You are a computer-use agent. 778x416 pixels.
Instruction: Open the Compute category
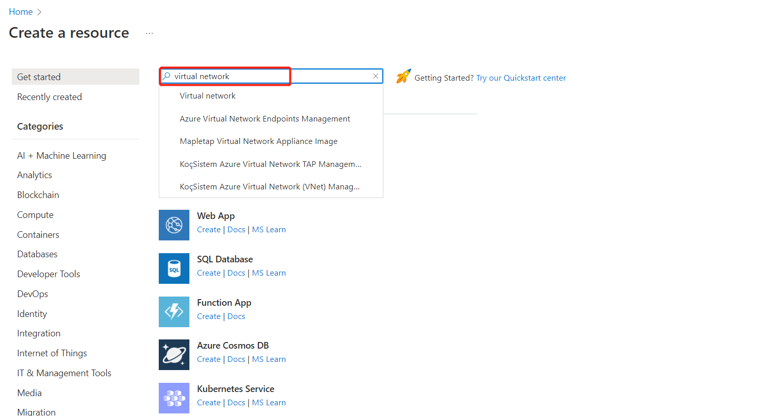pos(35,215)
